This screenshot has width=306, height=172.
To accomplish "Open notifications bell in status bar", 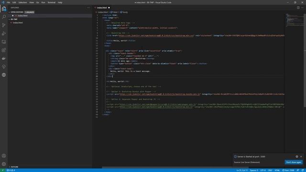I will tap(303, 170).
